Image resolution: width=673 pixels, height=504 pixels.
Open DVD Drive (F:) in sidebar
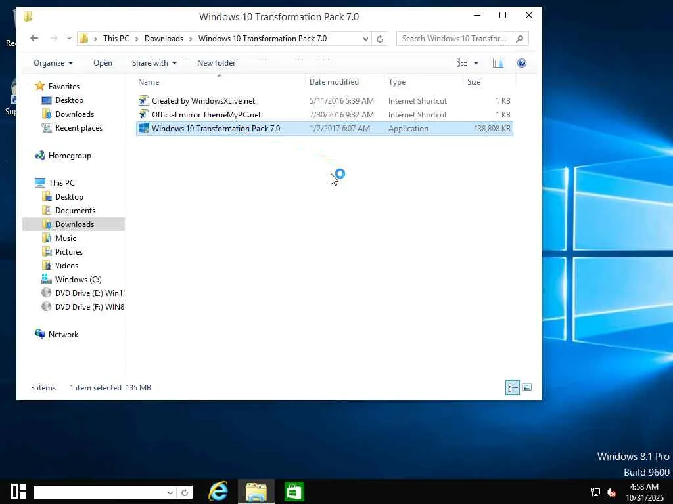point(89,307)
